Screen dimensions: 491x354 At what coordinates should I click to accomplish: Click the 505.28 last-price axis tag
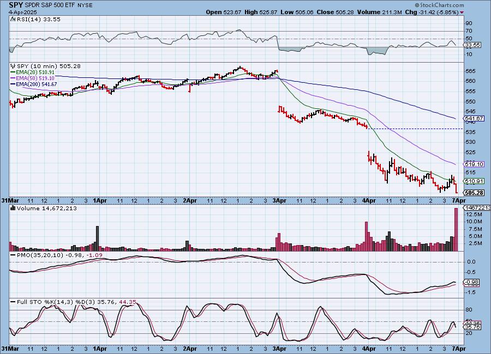474,193
